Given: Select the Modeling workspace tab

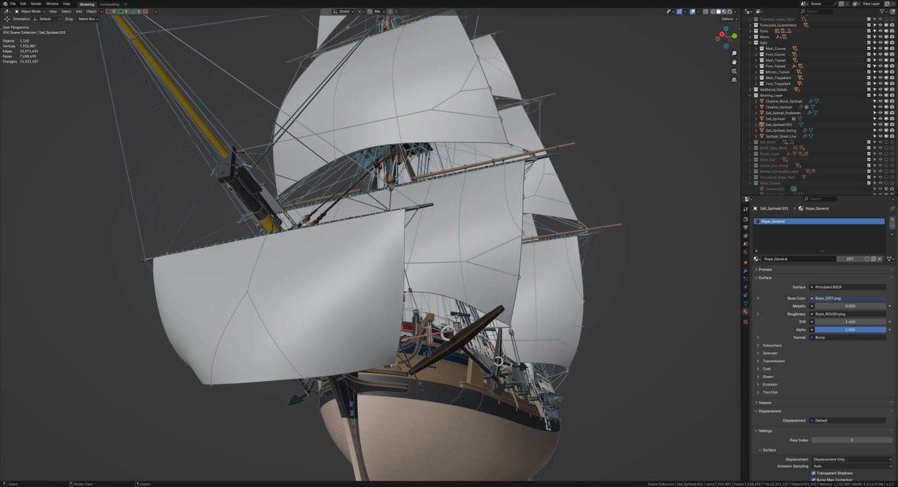Looking at the screenshot, I should click(87, 4).
